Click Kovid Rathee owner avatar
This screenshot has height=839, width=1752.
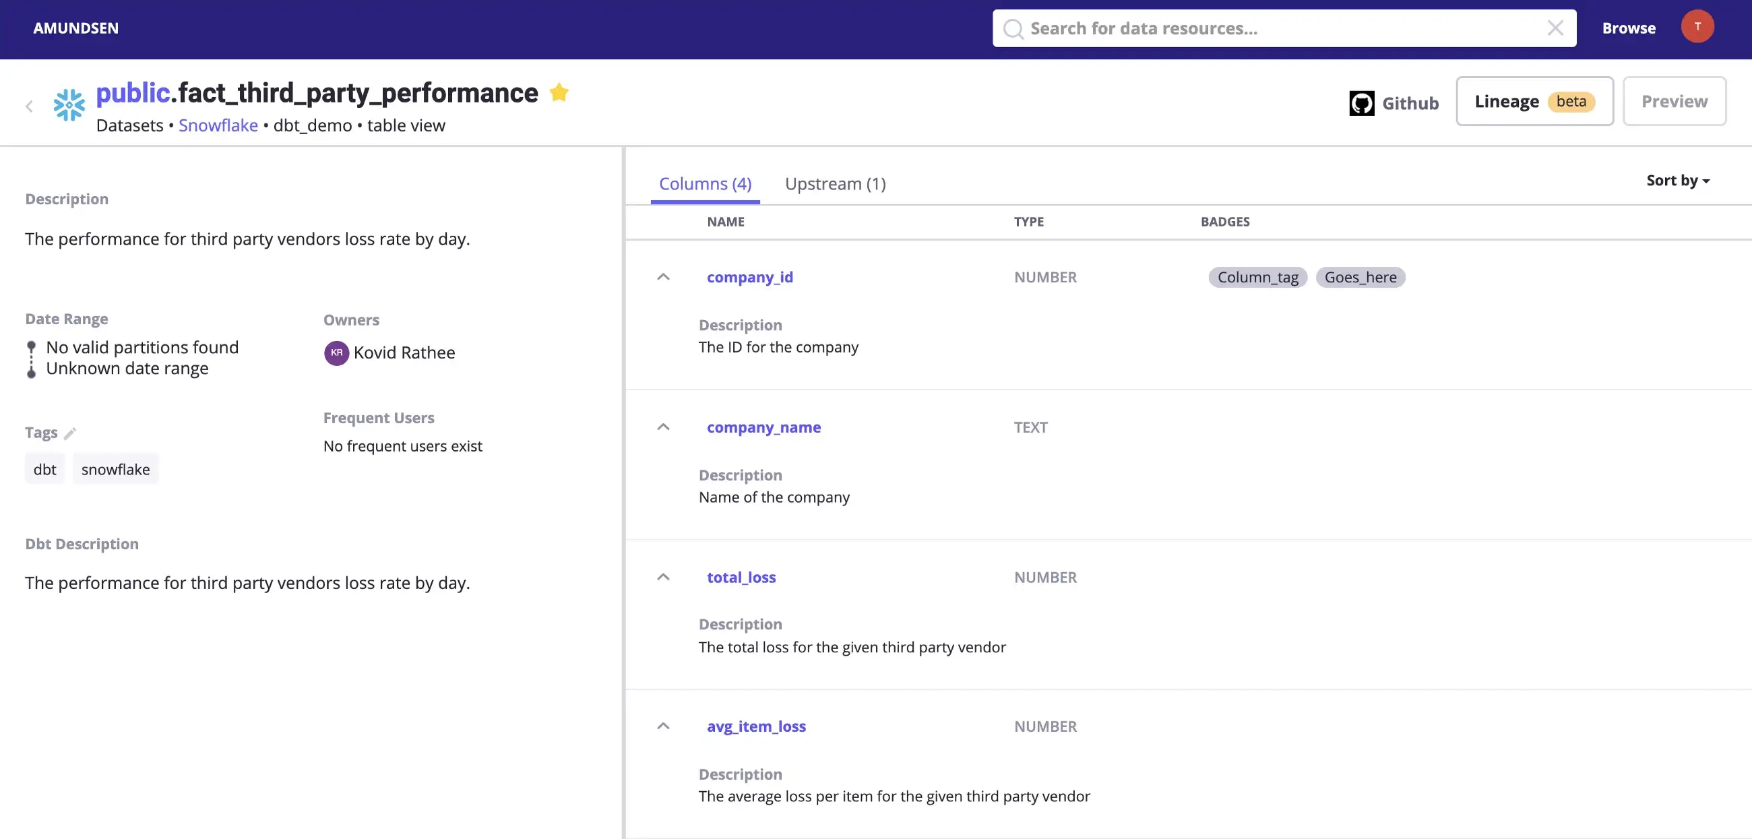[x=336, y=353]
